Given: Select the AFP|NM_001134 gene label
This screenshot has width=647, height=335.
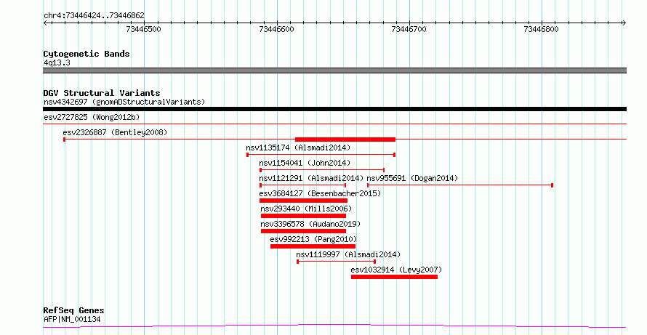Looking at the screenshot, I should click(x=72, y=319).
